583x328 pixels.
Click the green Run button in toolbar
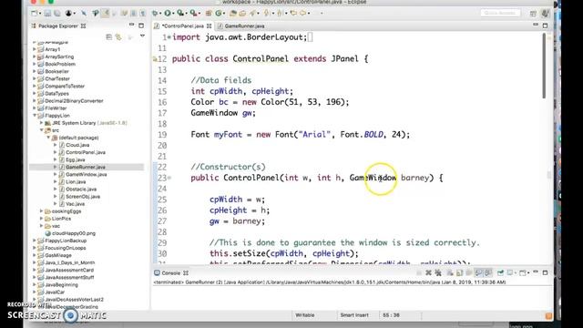pos(168,14)
